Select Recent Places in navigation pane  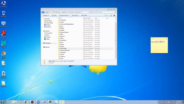click(x=49, y=23)
